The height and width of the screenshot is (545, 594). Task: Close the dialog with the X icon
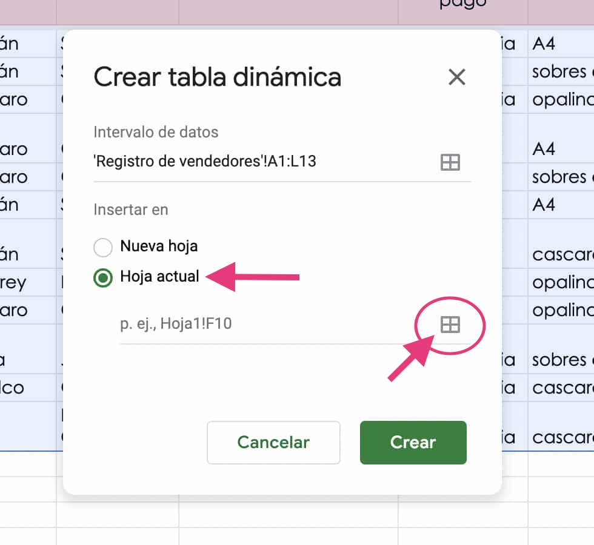456,78
